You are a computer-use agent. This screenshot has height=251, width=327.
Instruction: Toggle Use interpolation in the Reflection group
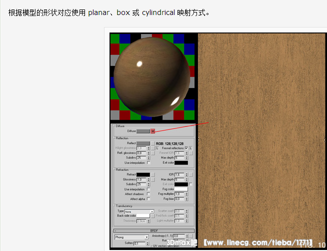[x=148, y=162]
